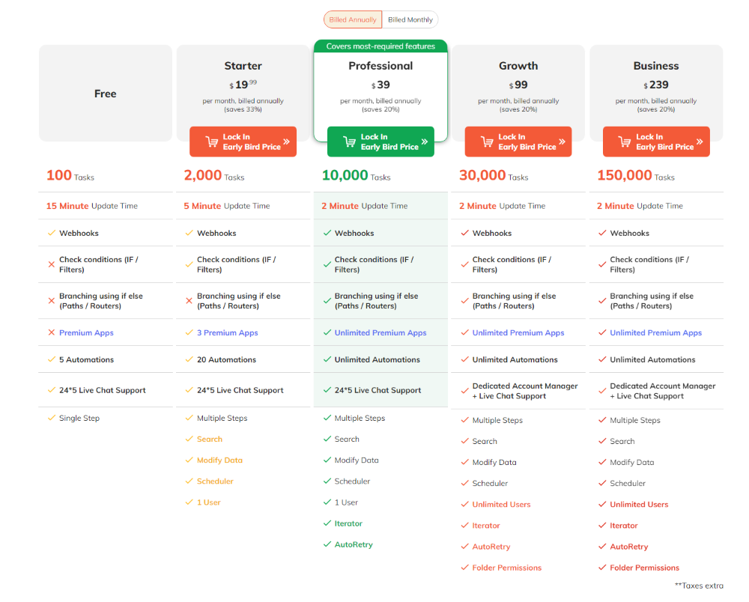
Task: Click cart icon on Professional plan button
Action: pyautogui.click(x=349, y=142)
